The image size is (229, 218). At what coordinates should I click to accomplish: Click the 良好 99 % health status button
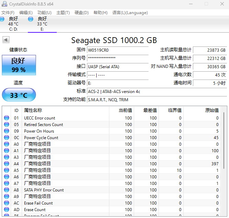pos(19,65)
